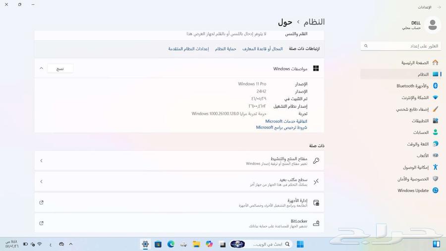Click the battery tray icon

coord(25,244)
